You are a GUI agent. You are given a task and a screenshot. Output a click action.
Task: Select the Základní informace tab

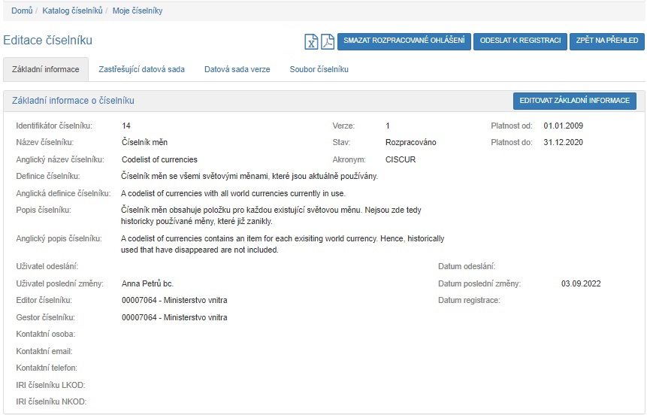[x=46, y=69]
